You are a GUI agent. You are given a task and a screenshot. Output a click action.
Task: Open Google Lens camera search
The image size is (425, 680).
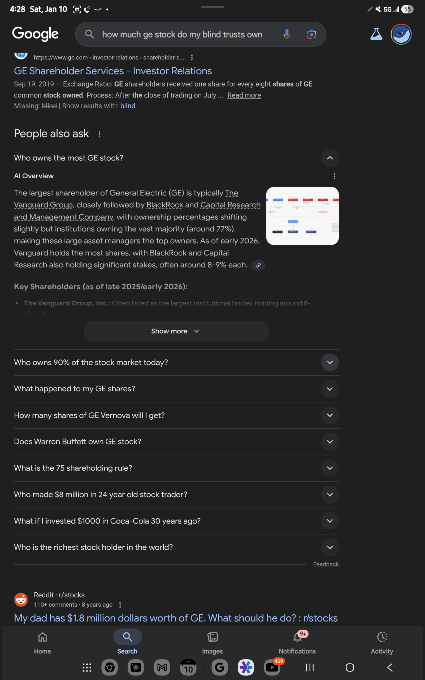311,34
